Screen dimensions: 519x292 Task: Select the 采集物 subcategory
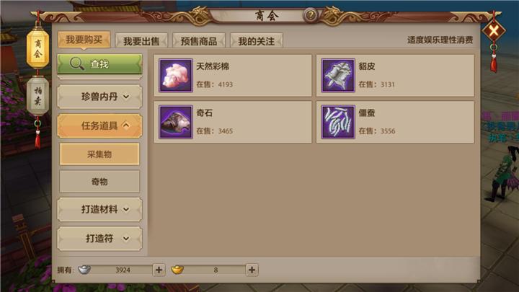(x=99, y=154)
